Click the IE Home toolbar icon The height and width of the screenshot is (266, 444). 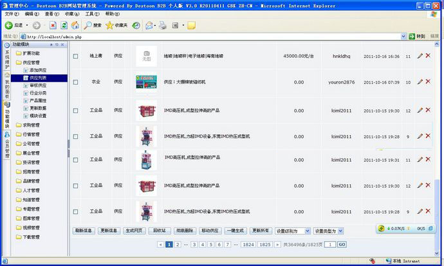75,25
